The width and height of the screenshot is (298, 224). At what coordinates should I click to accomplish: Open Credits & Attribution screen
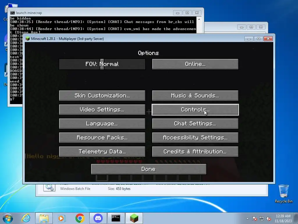pyautogui.click(x=195, y=152)
